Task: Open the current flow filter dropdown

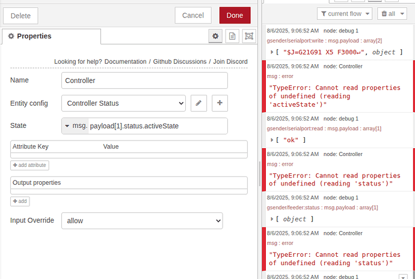Action: click(341, 13)
